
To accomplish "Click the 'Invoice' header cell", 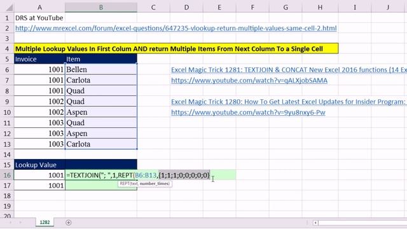I will (x=39, y=59).
